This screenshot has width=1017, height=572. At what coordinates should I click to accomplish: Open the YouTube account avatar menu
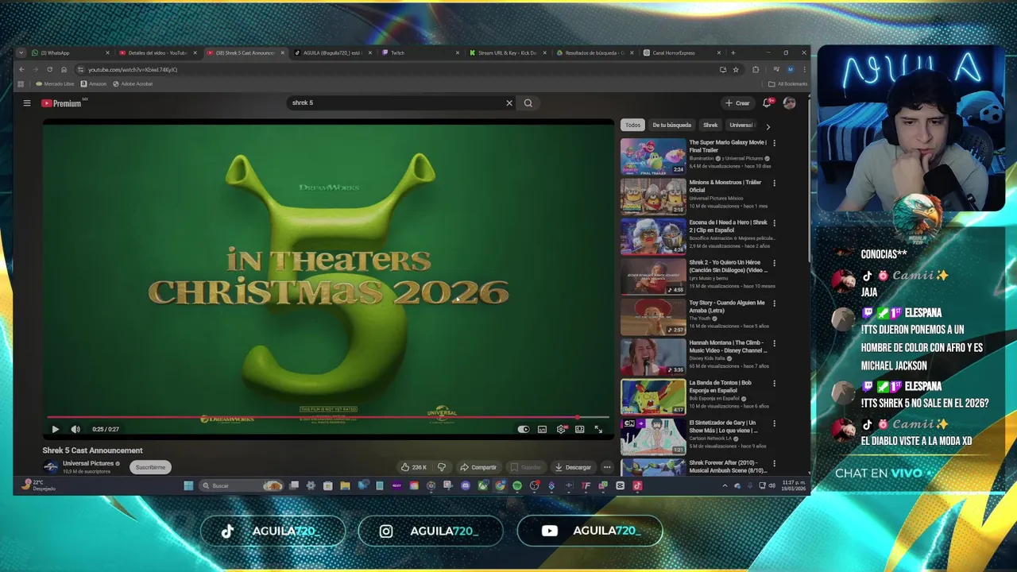pos(789,102)
